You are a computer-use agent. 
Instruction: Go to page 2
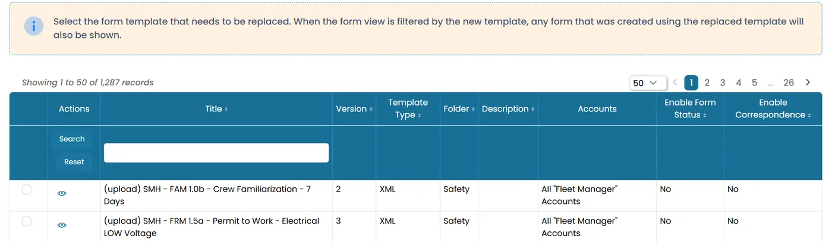pos(707,82)
